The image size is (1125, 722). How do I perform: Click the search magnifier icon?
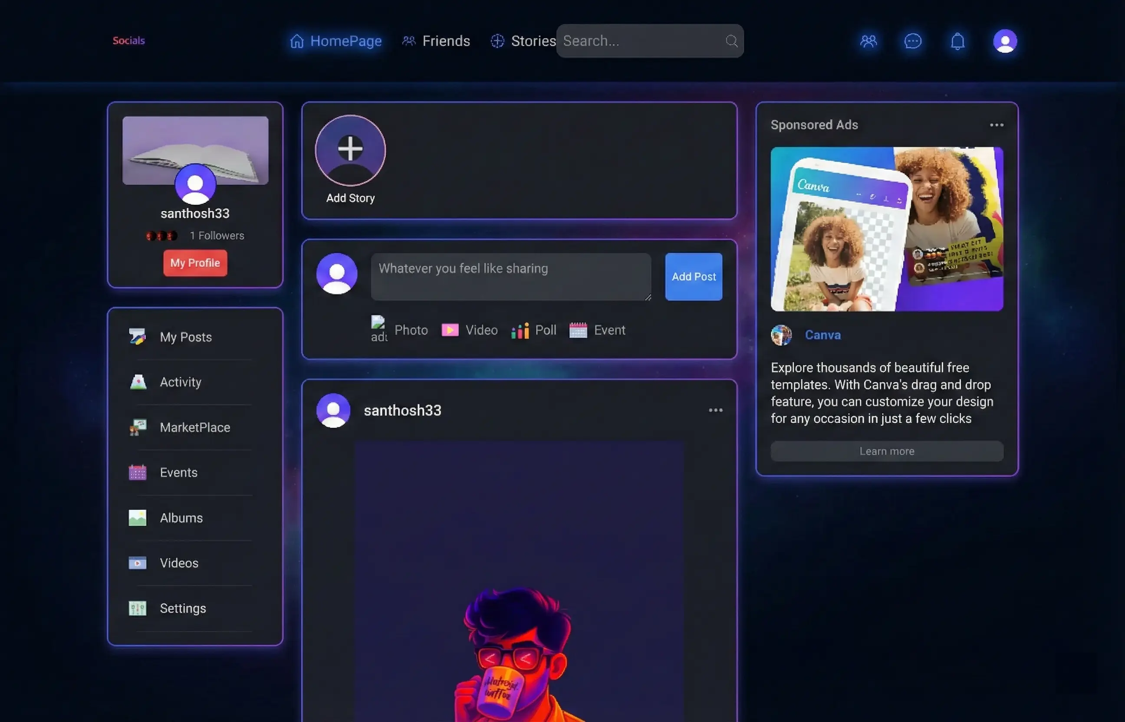point(731,41)
